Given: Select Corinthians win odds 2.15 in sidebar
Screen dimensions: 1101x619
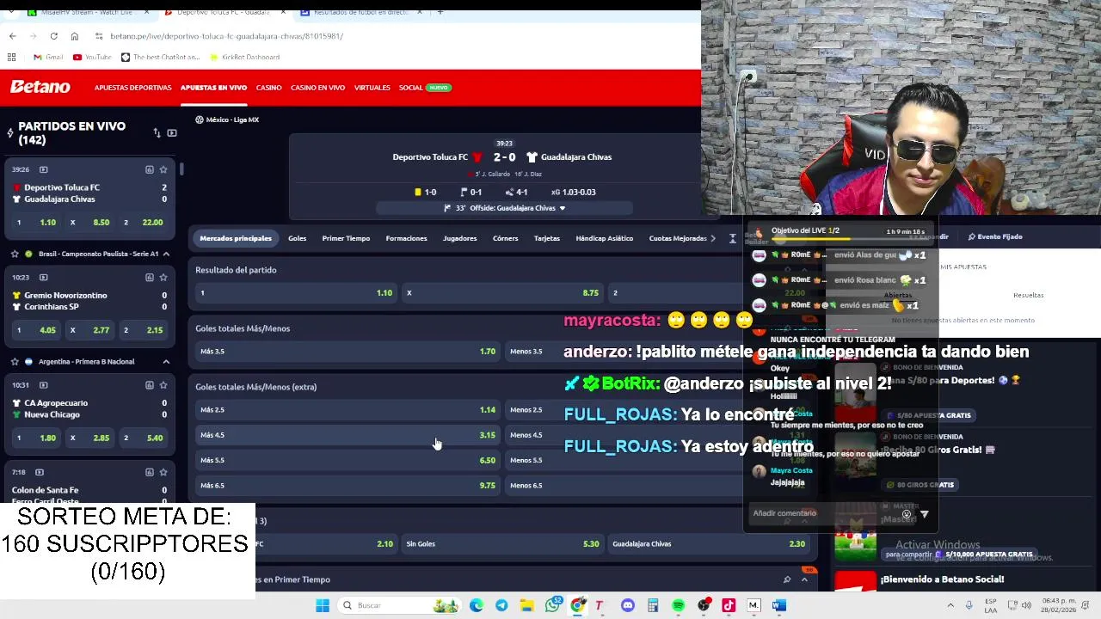Looking at the screenshot, I should coord(144,330).
